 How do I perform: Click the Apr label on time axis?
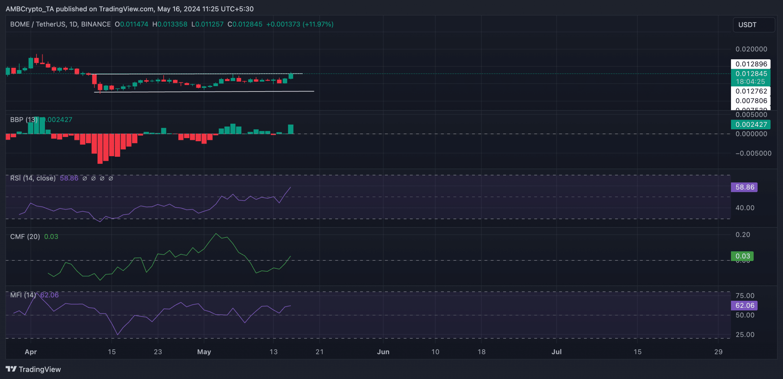click(x=31, y=352)
